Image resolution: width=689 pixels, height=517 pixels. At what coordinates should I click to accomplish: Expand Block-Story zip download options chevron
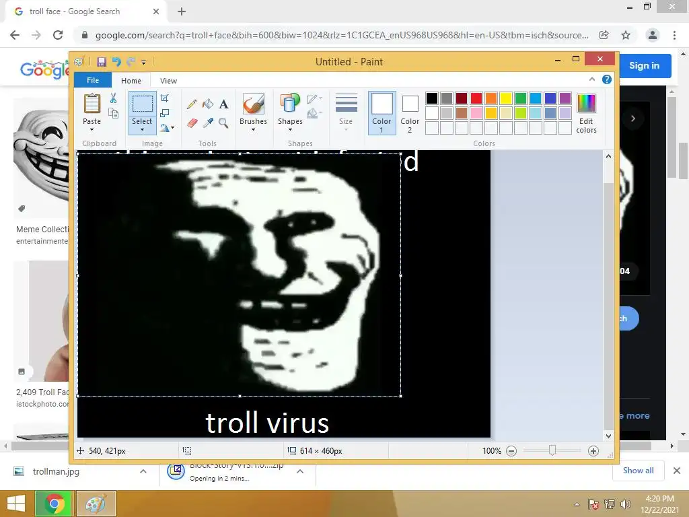click(300, 471)
